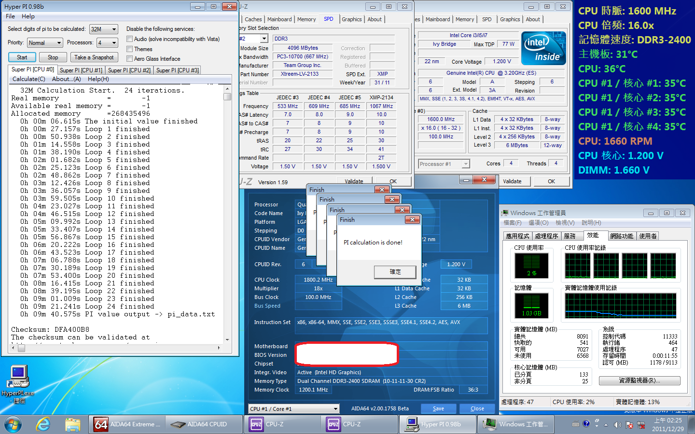Select Super PI [CPU #1] tab
The height and width of the screenshot is (434, 695).
pos(81,70)
